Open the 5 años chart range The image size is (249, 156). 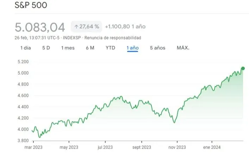[157, 48]
